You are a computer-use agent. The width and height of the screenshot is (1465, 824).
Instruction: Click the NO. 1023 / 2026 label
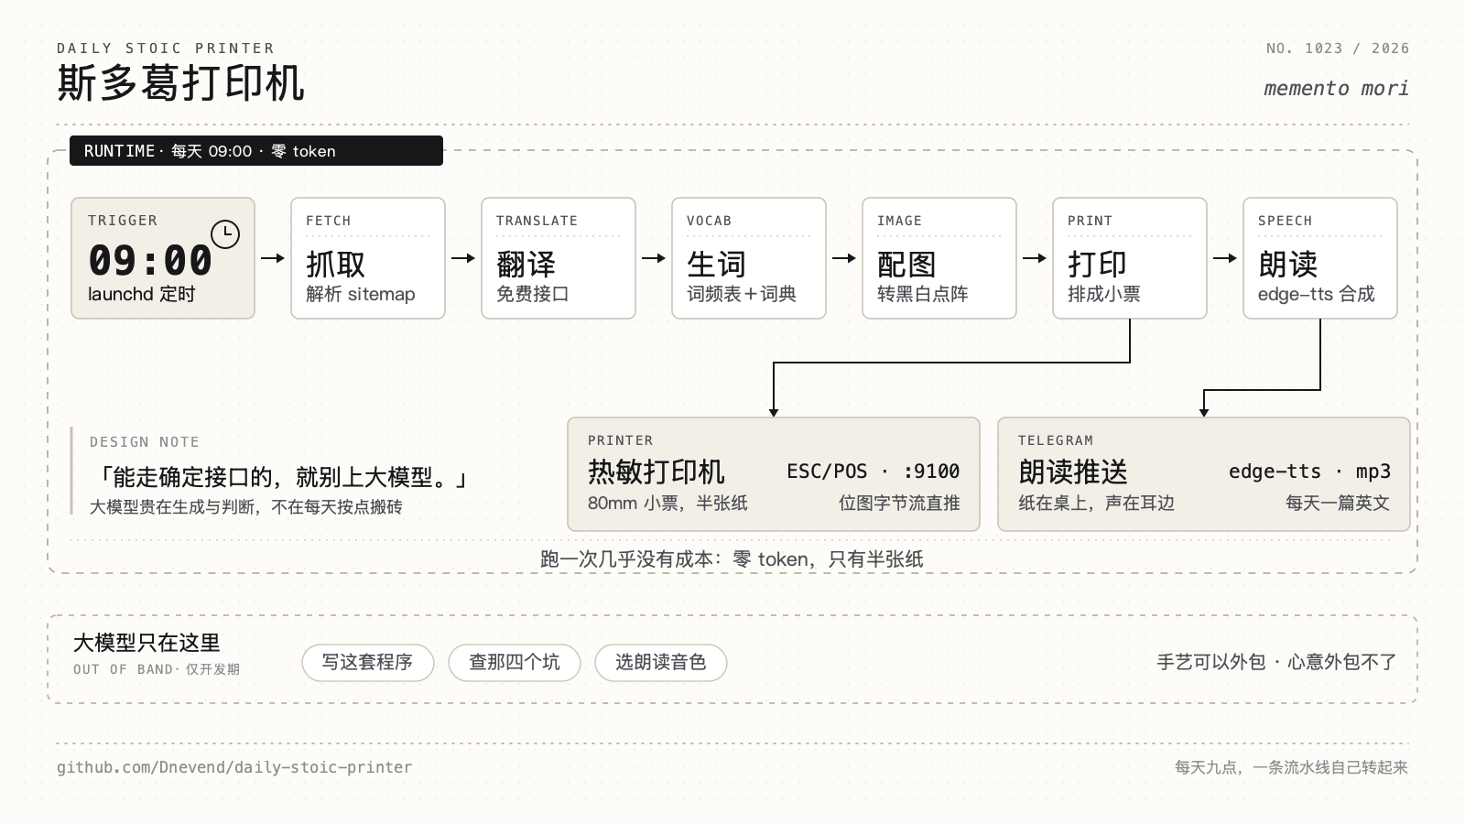(1338, 49)
